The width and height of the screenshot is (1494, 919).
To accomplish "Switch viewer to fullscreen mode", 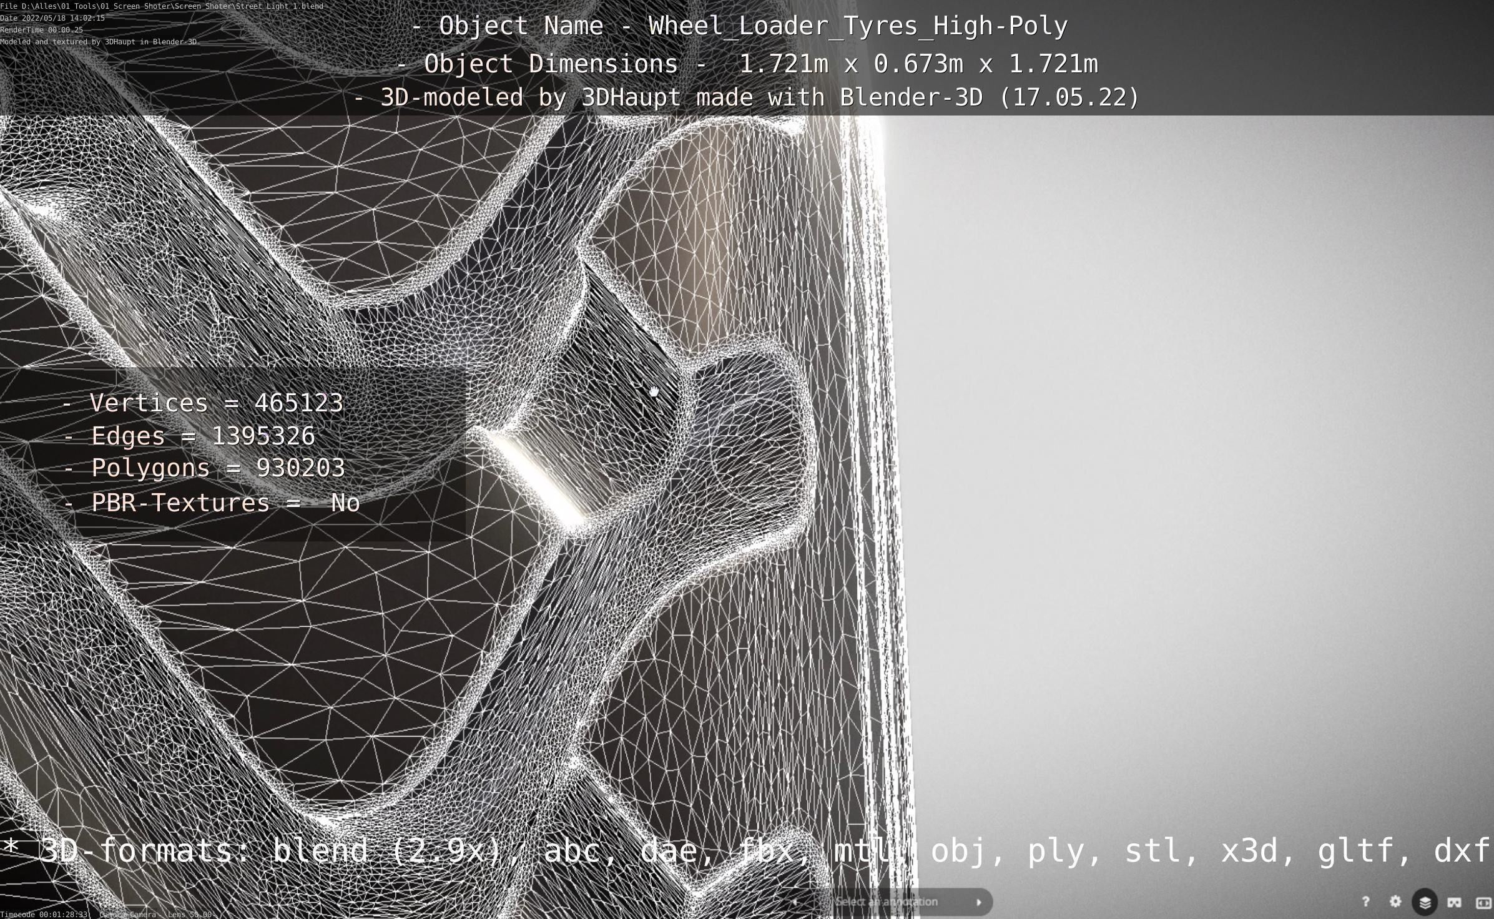I will pyautogui.click(x=1483, y=902).
